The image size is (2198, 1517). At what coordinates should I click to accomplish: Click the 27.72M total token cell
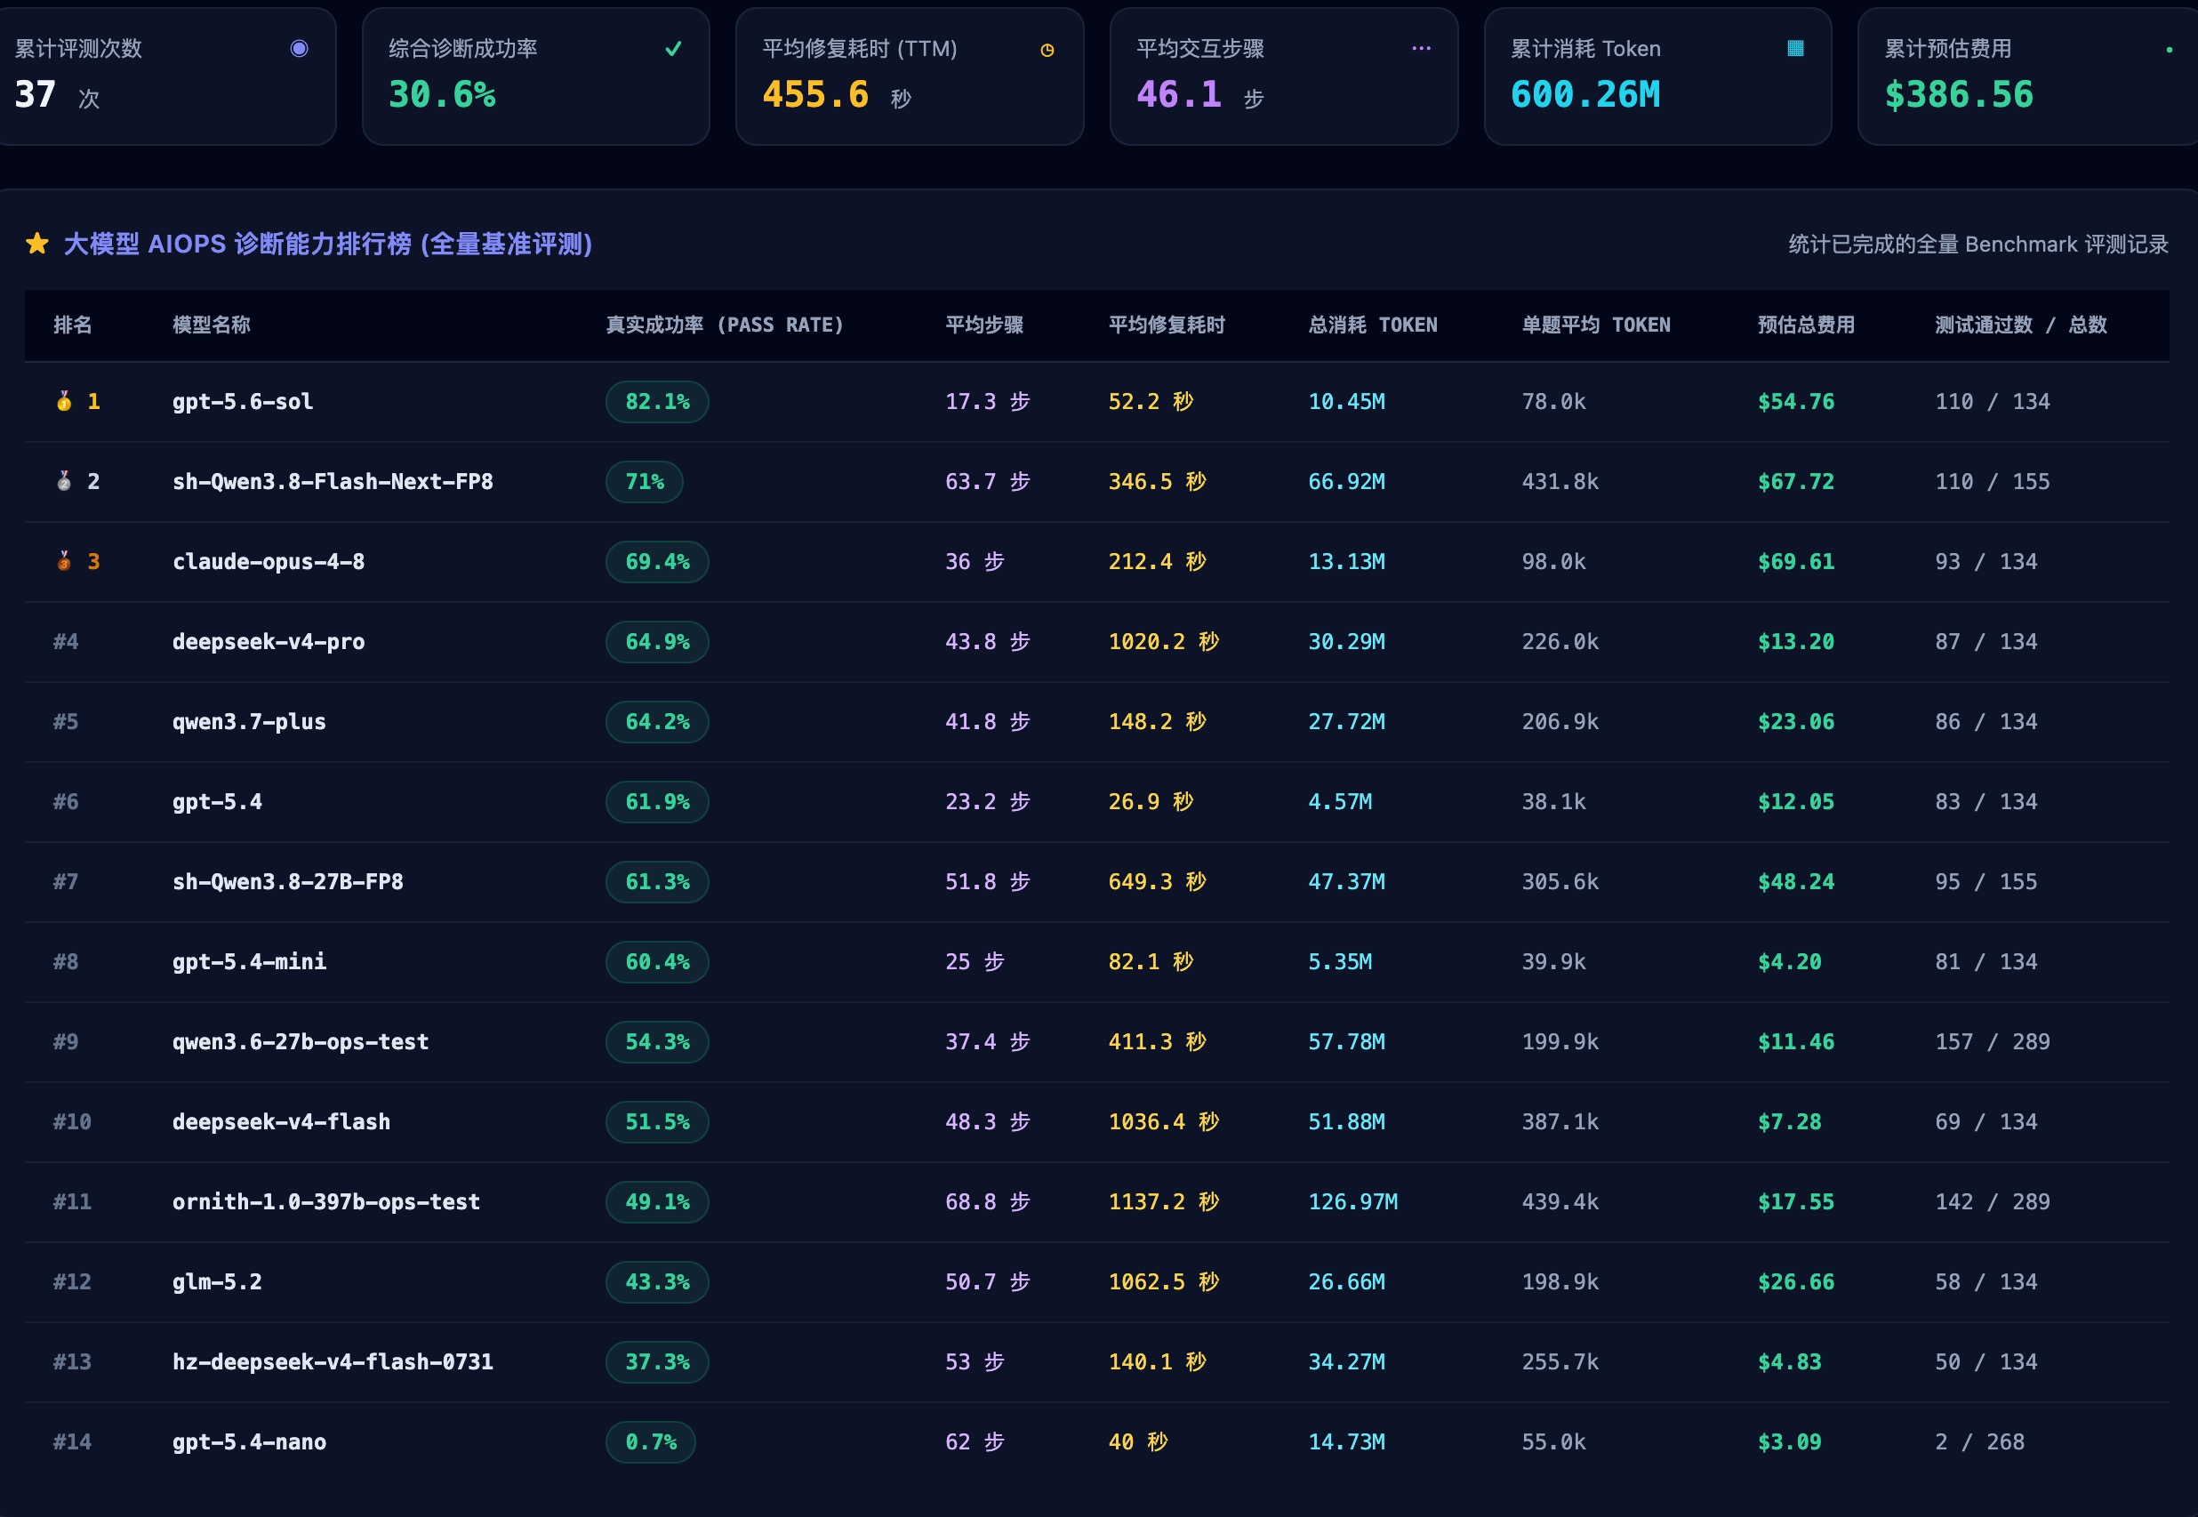[1346, 721]
